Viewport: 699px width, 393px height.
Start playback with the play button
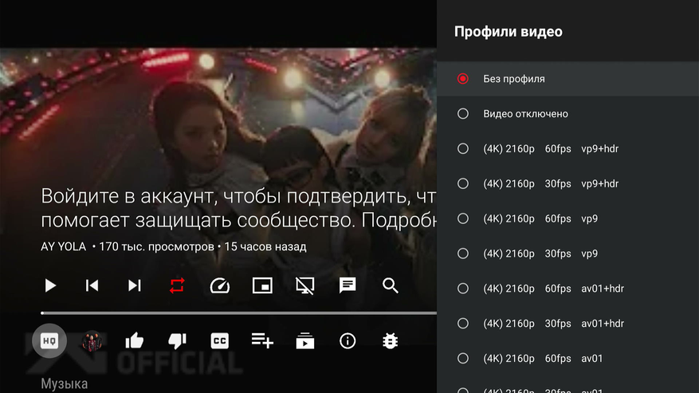coord(50,285)
